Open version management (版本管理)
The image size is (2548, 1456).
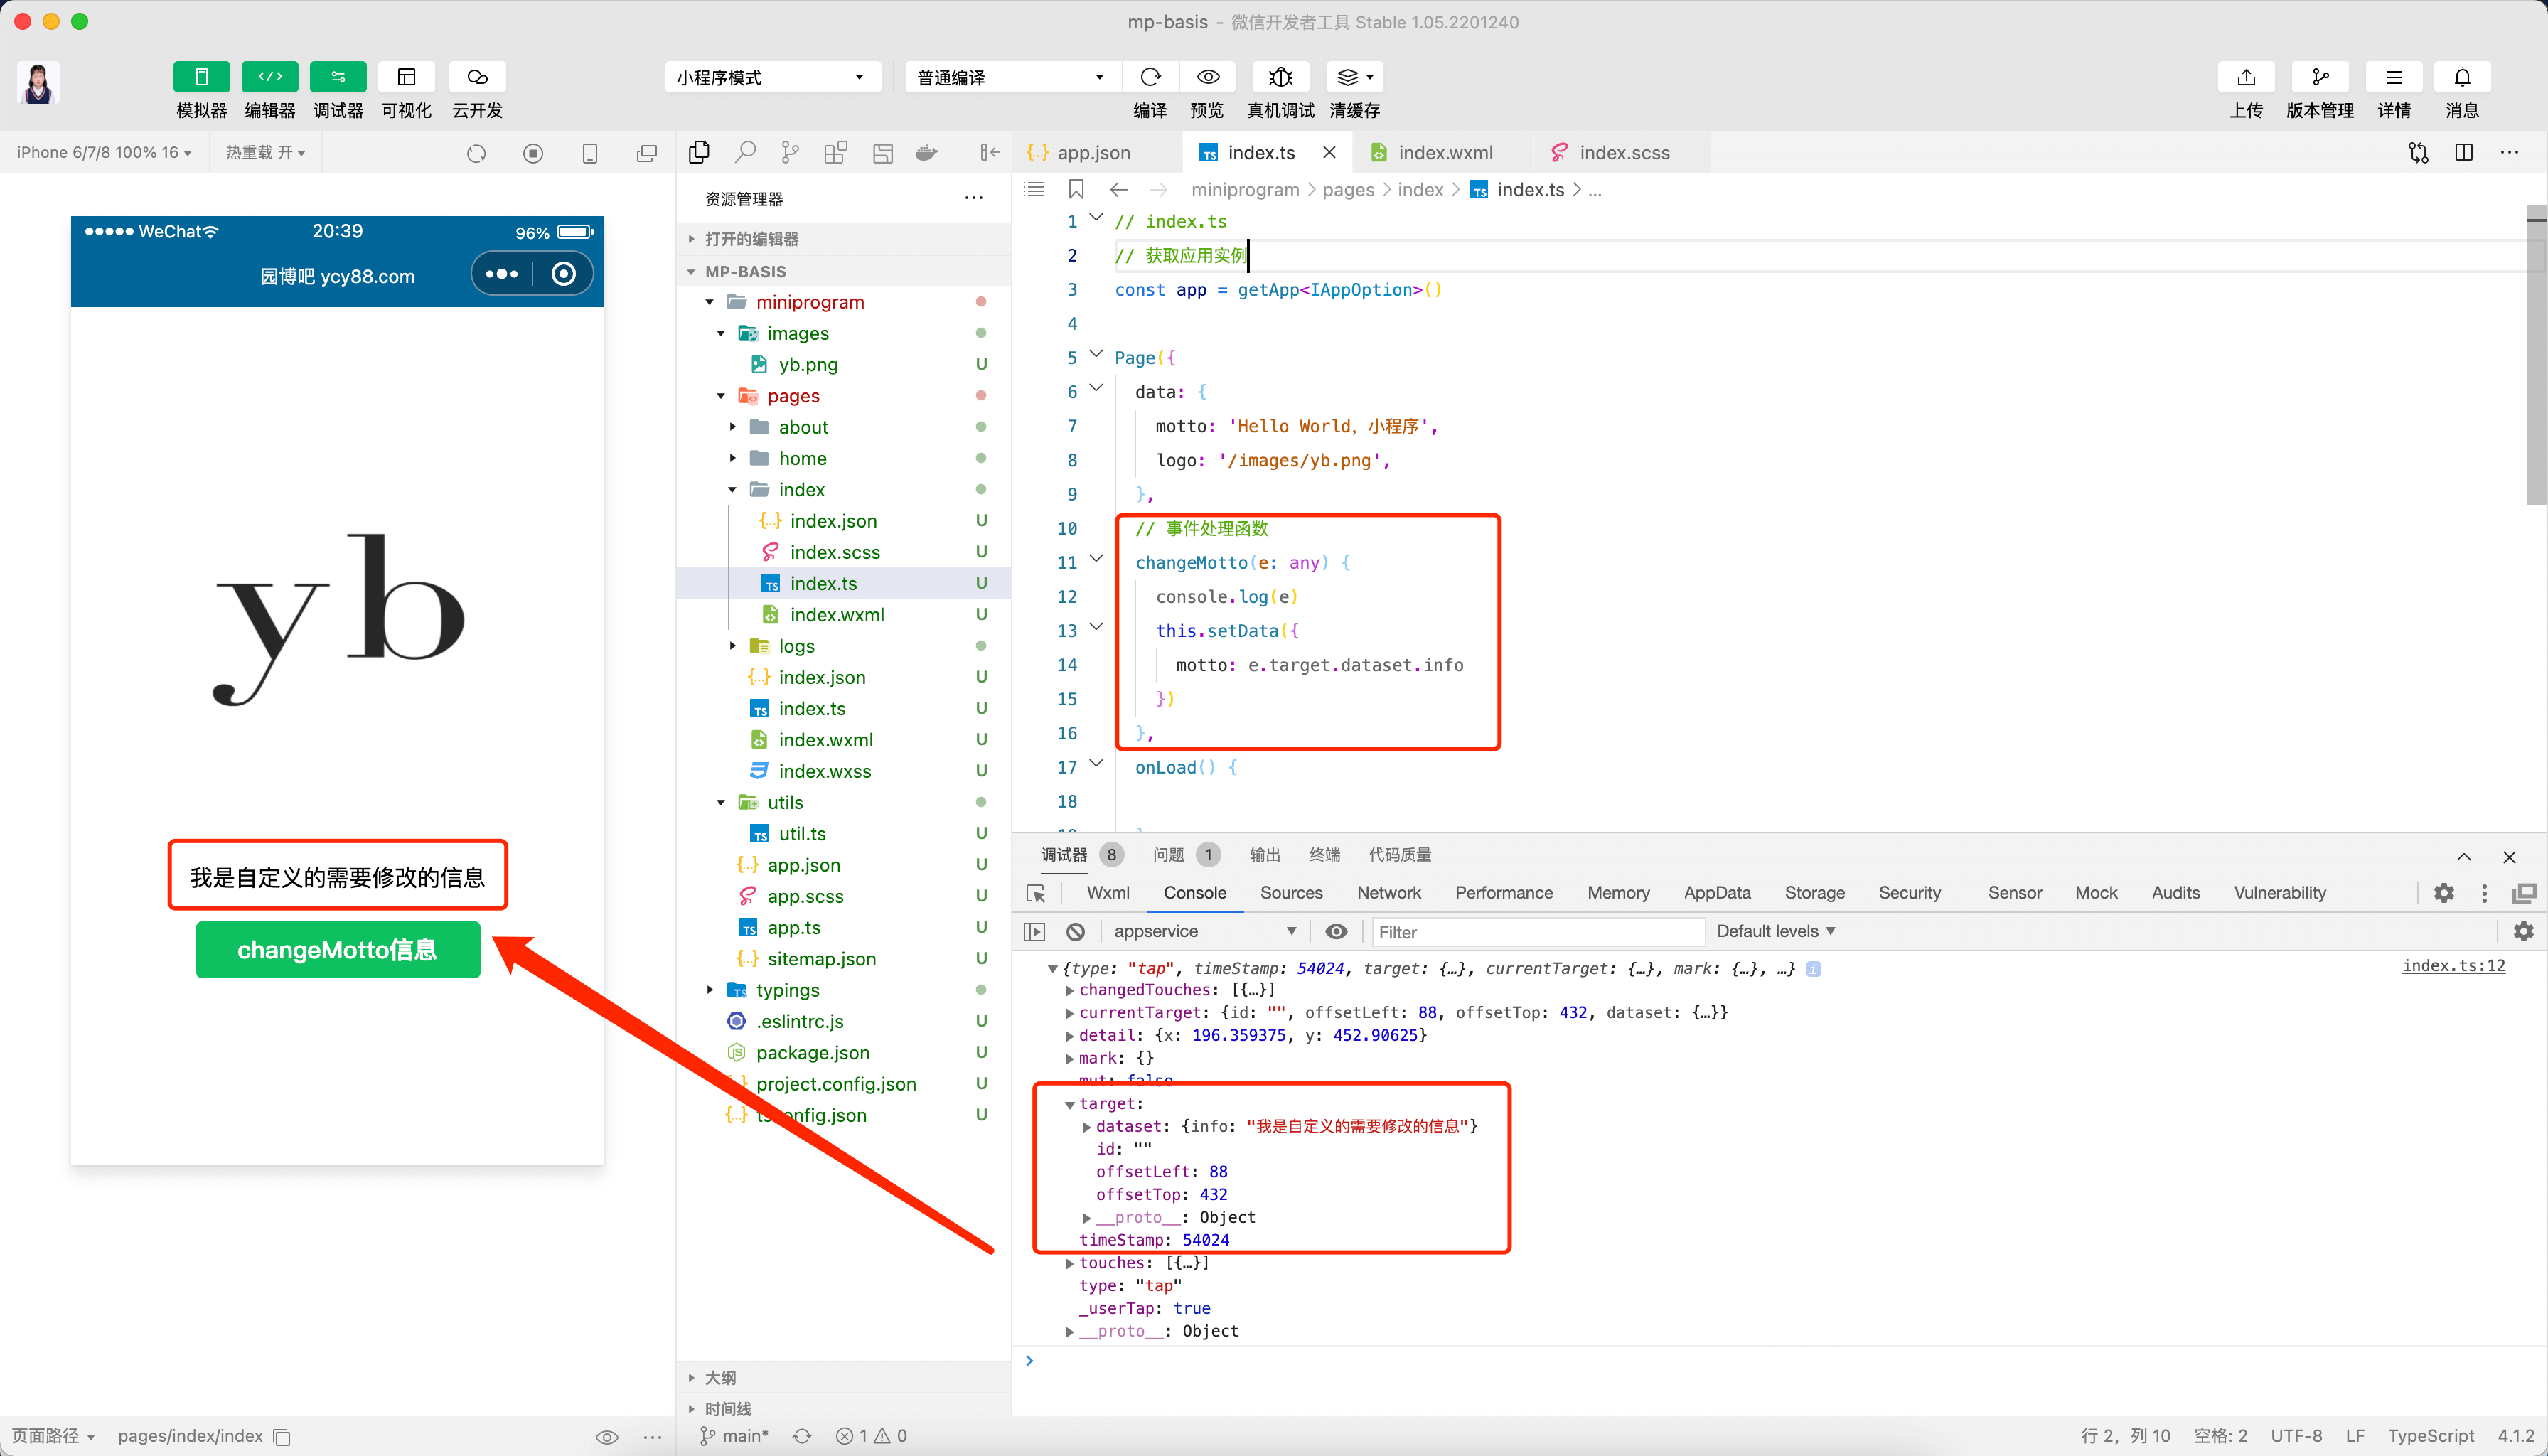tap(2320, 77)
